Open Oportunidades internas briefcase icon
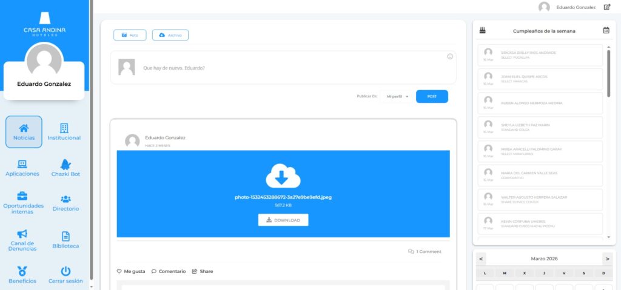Viewport: 621px width, 290px height. pyautogui.click(x=22, y=196)
